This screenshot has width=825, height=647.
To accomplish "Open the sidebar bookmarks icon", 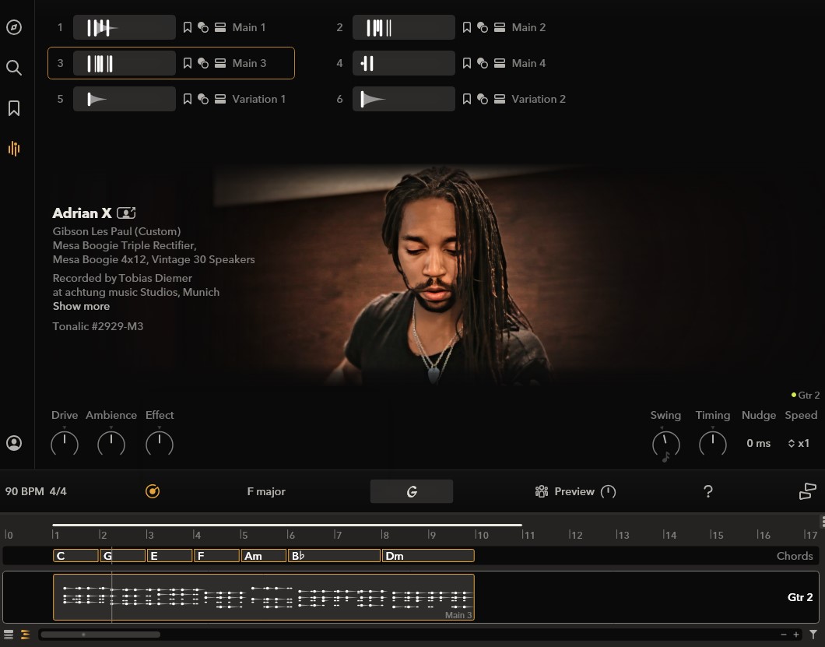I will tap(14, 108).
